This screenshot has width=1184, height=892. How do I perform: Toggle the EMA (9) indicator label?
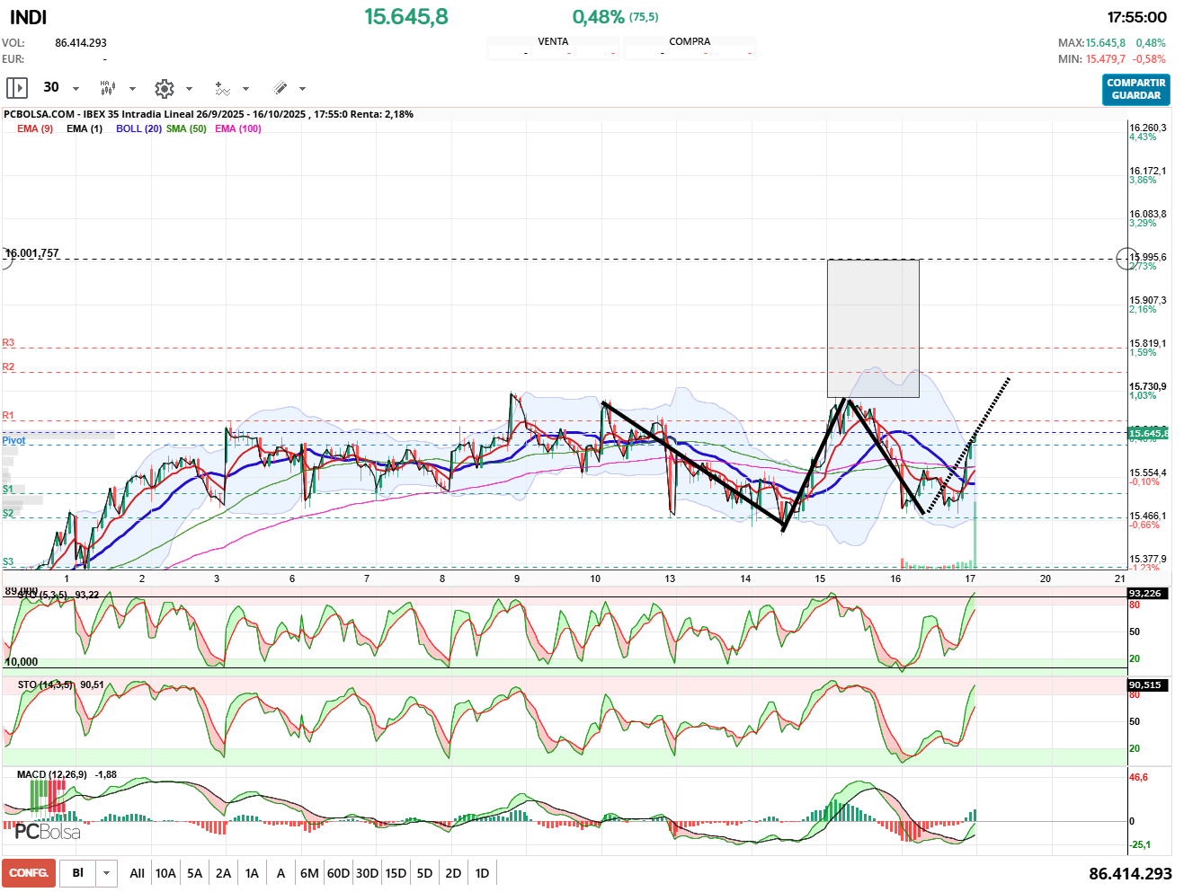(x=35, y=128)
